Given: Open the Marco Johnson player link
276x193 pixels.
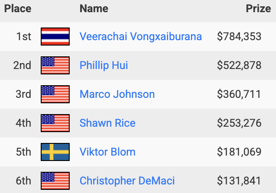Looking at the screenshot, I should pos(117,94).
